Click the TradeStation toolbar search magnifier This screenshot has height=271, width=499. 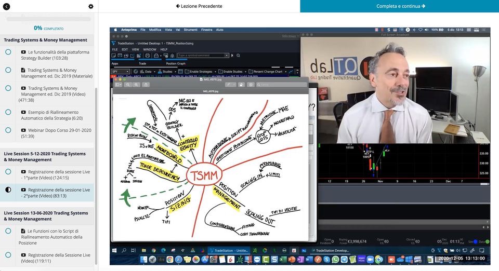tap(238, 56)
